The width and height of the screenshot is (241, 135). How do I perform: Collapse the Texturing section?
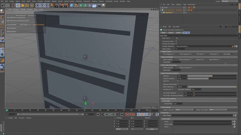click(162, 113)
